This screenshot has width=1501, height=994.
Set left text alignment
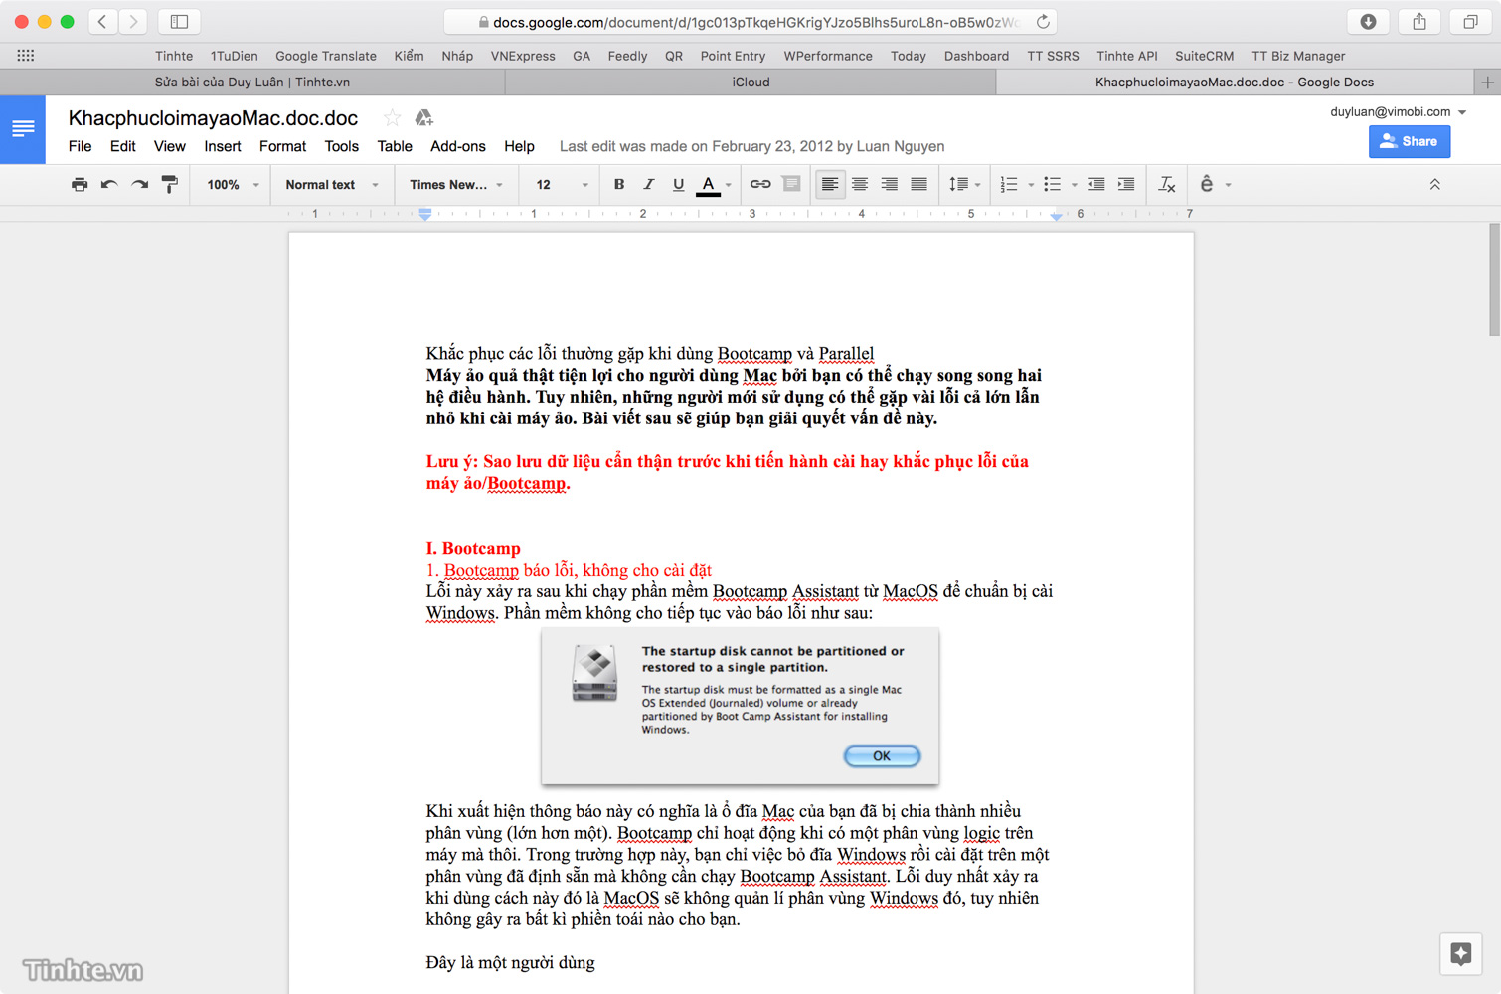[x=830, y=184]
